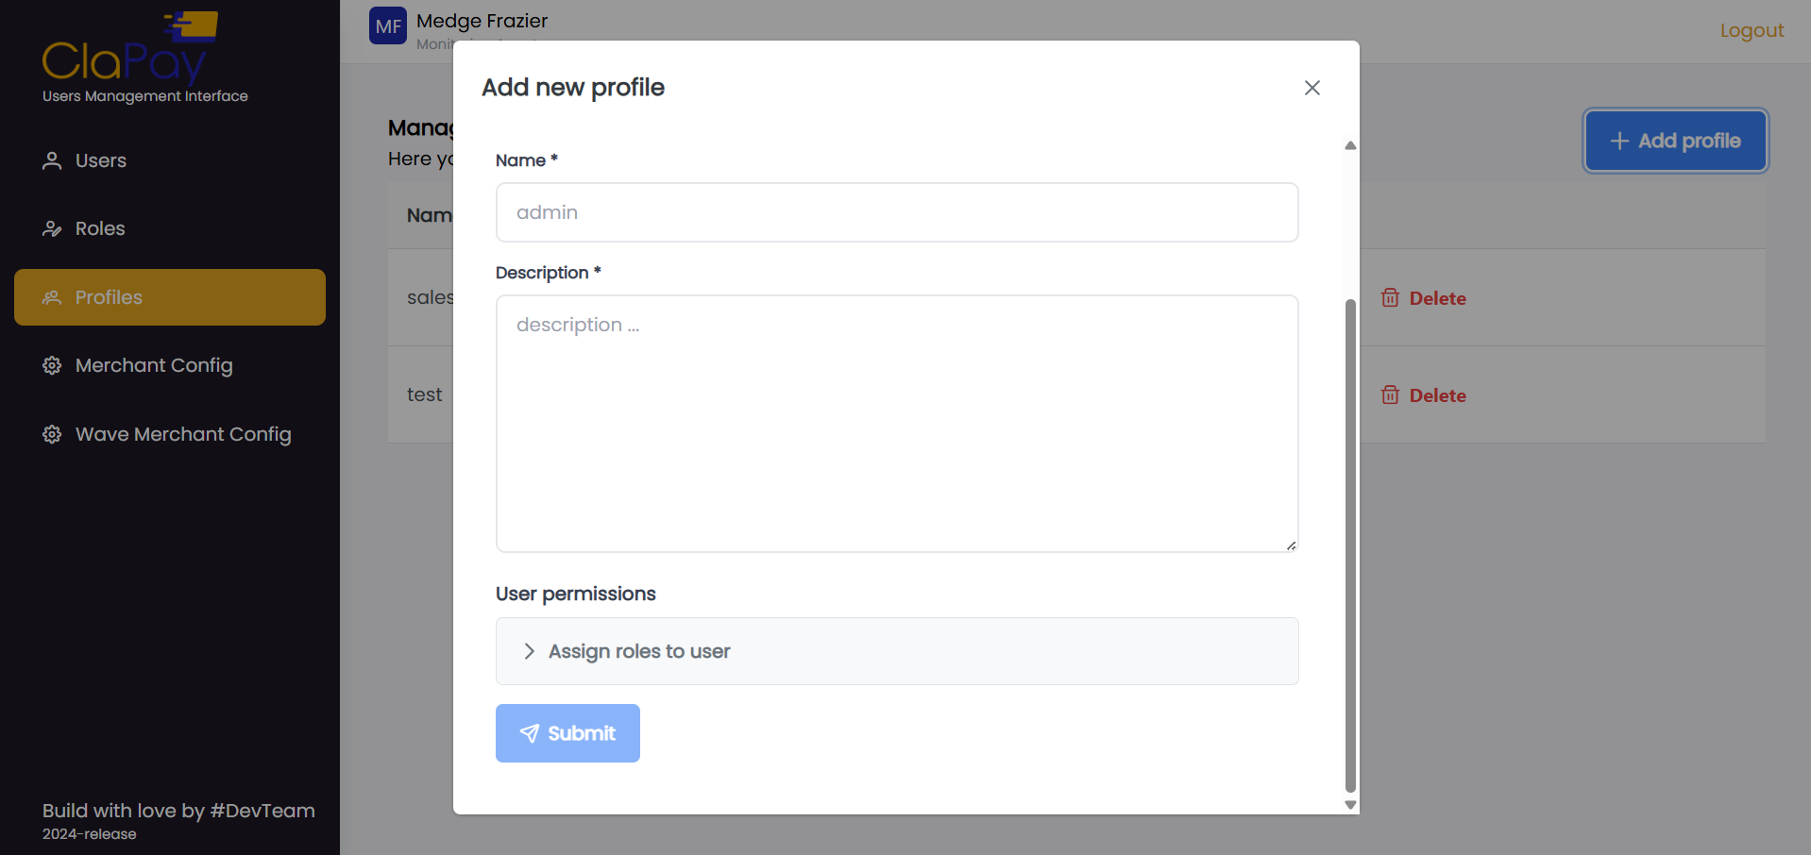Select the Profiles group icon
The width and height of the screenshot is (1811, 855).
click(51, 297)
